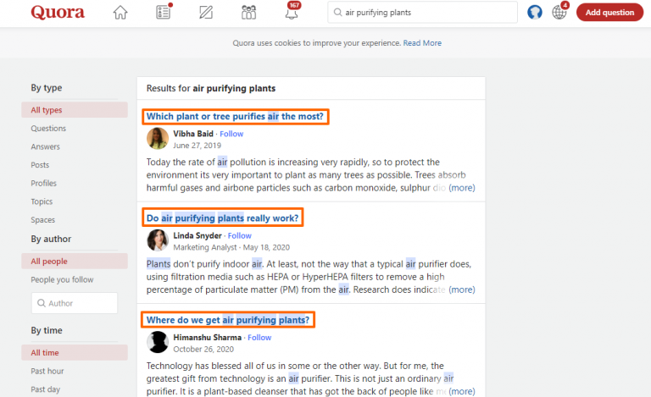This screenshot has width=651, height=397.
Task: Go to Home feed icon
Action: tap(120, 13)
